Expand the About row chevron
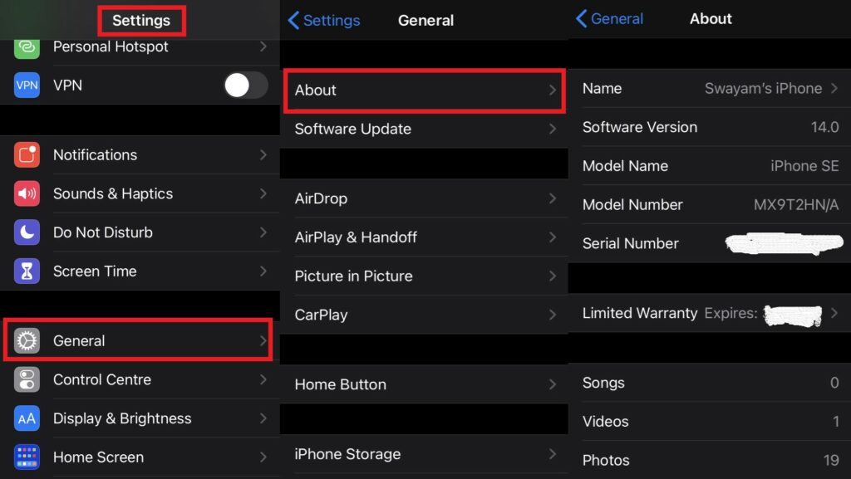Viewport: 851px width, 479px height. click(553, 90)
